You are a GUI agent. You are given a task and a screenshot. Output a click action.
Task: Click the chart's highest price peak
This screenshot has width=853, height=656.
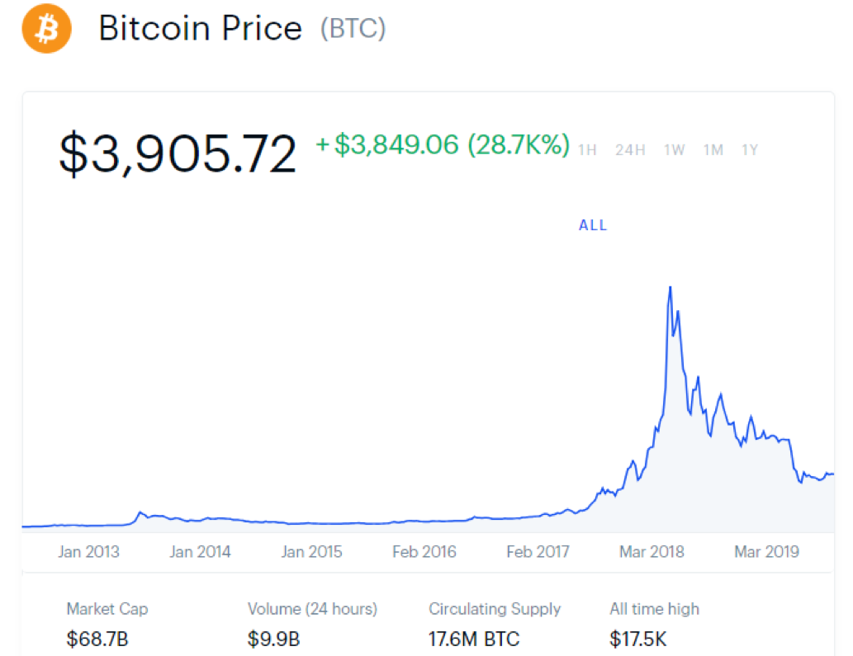tap(670, 287)
